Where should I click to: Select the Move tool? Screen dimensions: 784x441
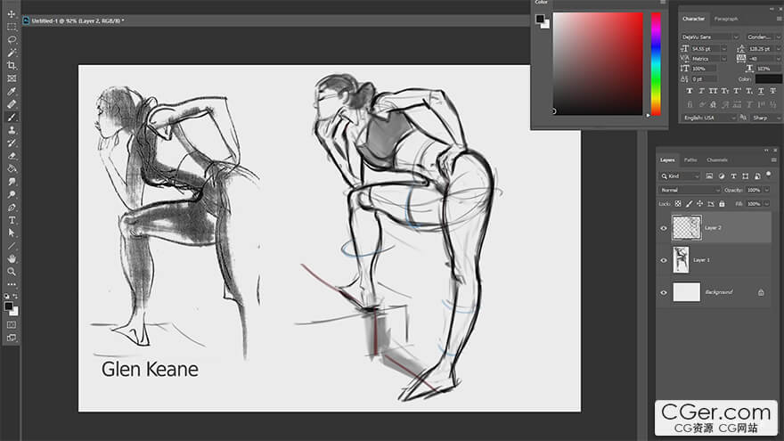click(12, 13)
